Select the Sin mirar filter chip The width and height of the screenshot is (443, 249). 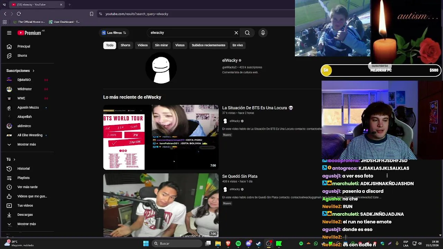coord(161,45)
